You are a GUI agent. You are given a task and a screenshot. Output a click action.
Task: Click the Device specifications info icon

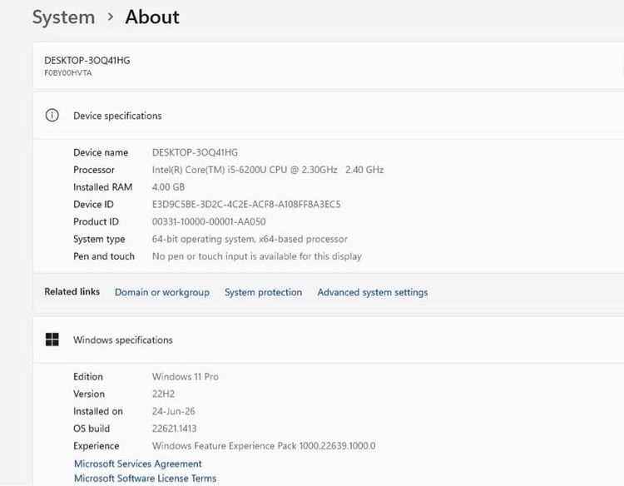52,116
